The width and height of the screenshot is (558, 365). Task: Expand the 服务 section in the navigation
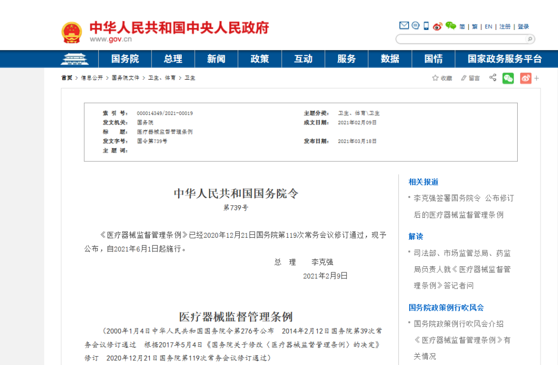(x=346, y=59)
